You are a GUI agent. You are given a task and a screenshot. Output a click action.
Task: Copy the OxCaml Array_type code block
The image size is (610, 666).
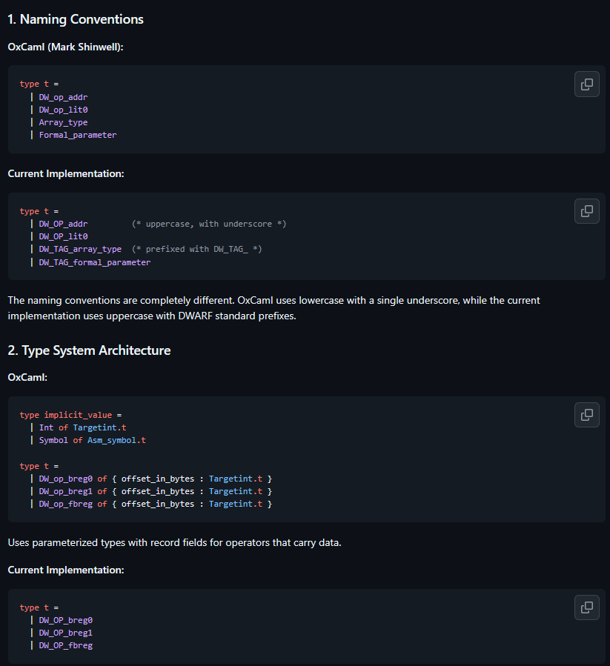586,84
